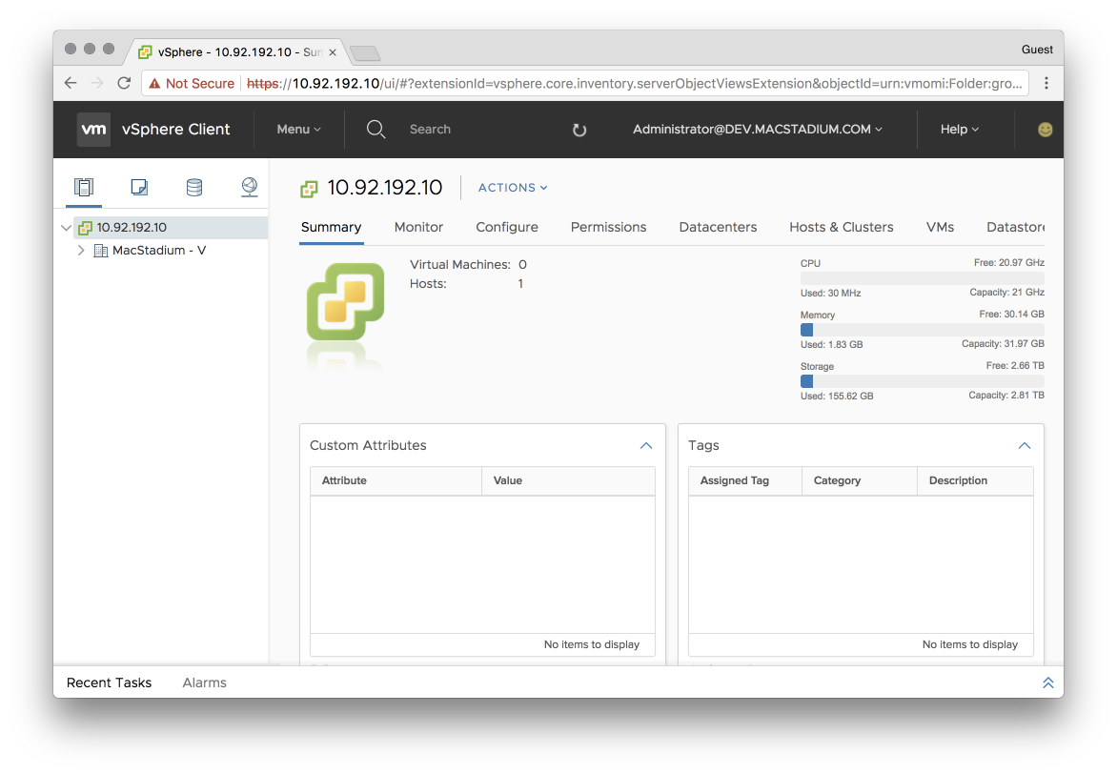This screenshot has width=1117, height=774.
Task: Collapse the Custom Attributes panel
Action: pos(646,445)
